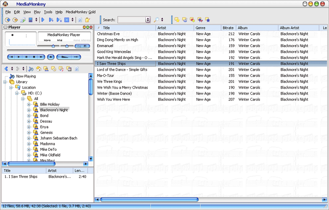Open the MediaMonkey Gold menu

[x=80, y=12]
